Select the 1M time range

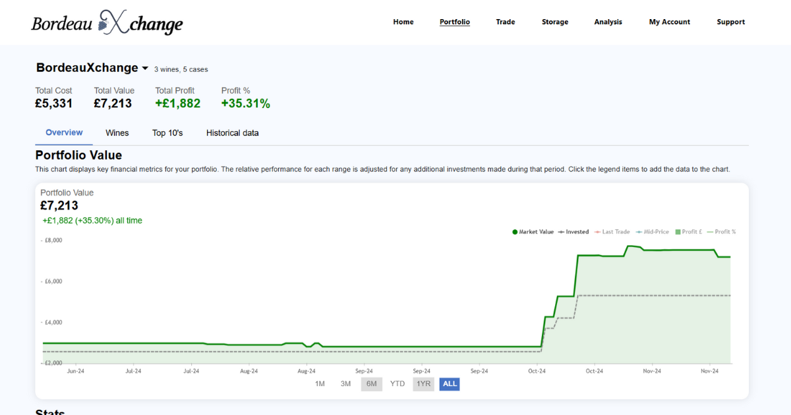pos(320,384)
